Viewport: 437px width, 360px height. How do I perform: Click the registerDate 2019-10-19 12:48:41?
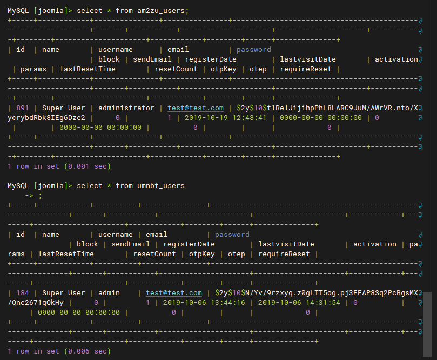(x=225, y=118)
